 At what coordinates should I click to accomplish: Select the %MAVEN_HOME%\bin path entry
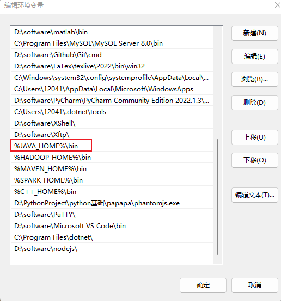click(x=112, y=169)
